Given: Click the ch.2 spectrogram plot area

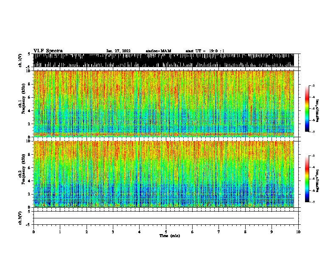Looking at the screenshot, I should click(164, 174).
